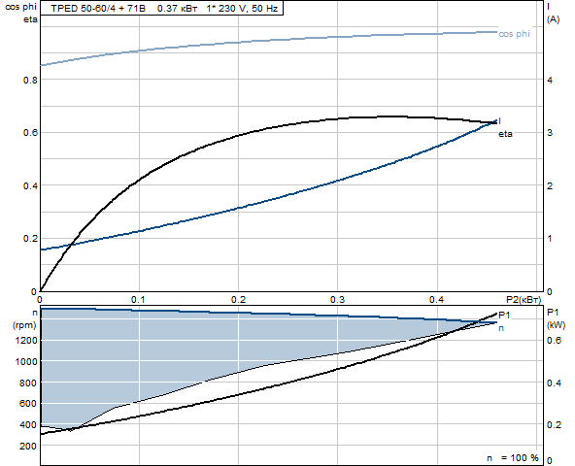Click the 'P1 (kW)' right axis title
575x466 pixels.
tap(556, 318)
